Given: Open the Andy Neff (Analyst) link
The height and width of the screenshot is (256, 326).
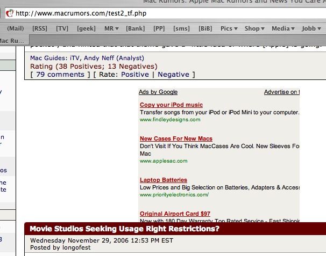Looking at the screenshot, I should click(114, 58).
